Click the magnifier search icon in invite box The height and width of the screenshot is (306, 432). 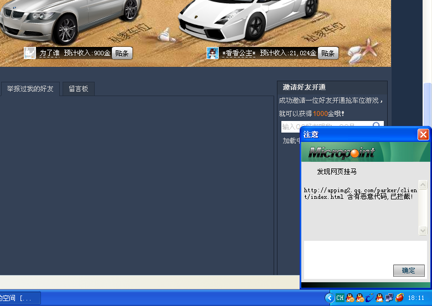pyautogui.click(x=377, y=126)
